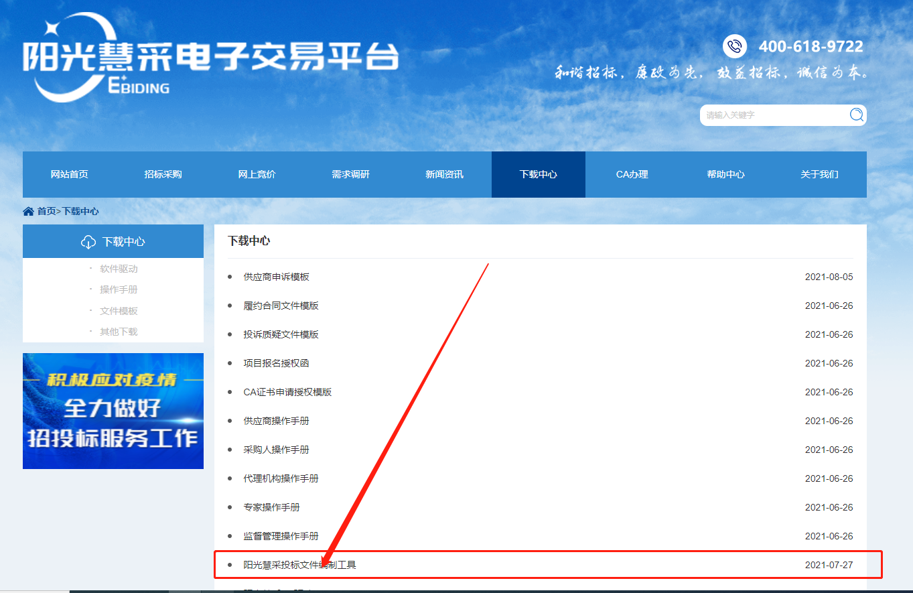
Task: Open the 网站首页 navigation tab
Action: click(x=70, y=174)
